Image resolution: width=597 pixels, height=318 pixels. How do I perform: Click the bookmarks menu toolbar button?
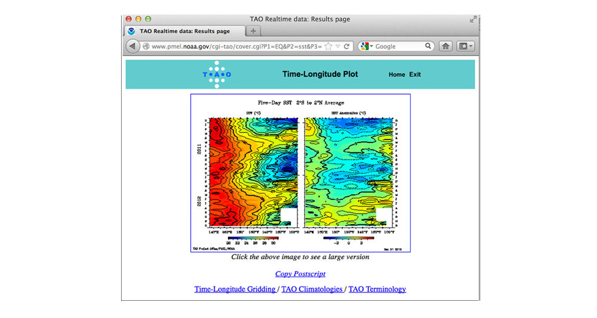(x=465, y=46)
